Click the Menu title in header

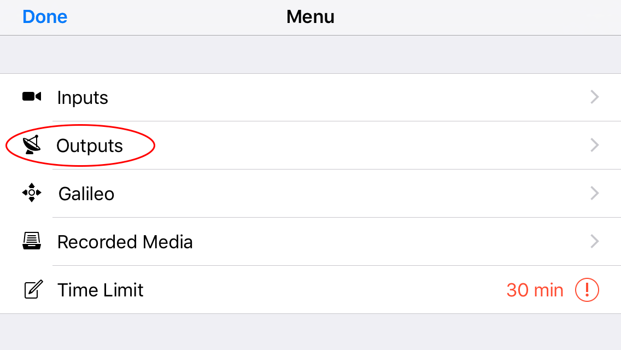[310, 16]
